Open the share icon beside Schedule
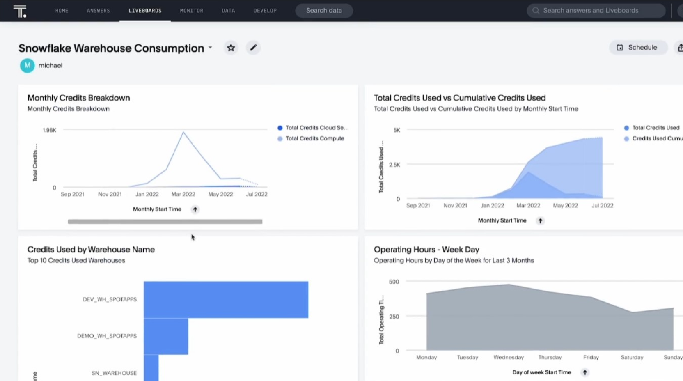Viewport: 683px width, 381px height. (679, 48)
